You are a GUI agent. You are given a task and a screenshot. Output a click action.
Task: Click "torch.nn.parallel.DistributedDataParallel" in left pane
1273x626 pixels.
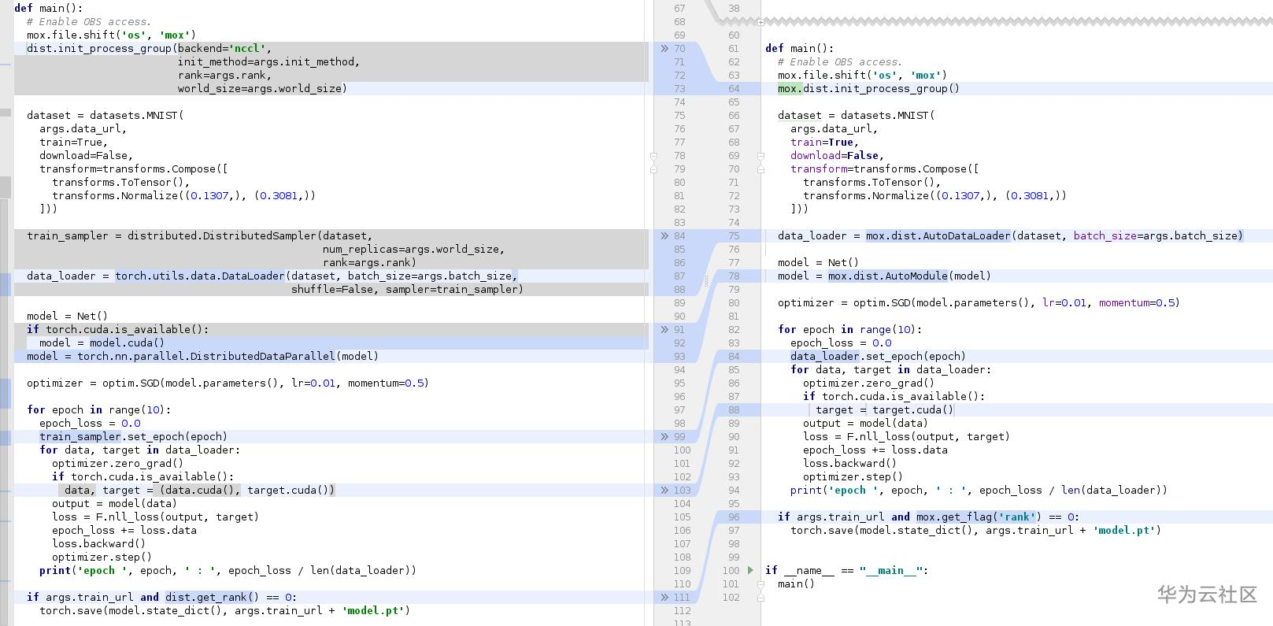pyautogui.click(x=206, y=357)
